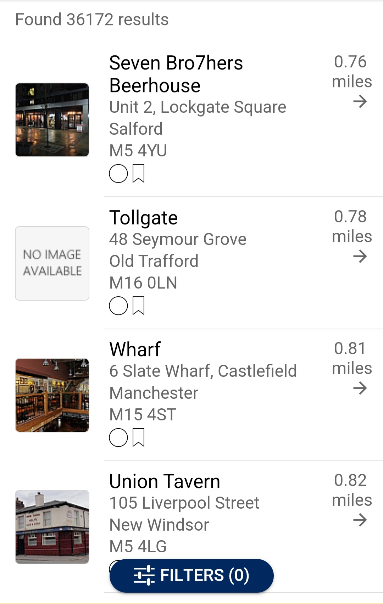Toggle the circle marker for Wharf
383x604 pixels.
pyautogui.click(x=118, y=437)
